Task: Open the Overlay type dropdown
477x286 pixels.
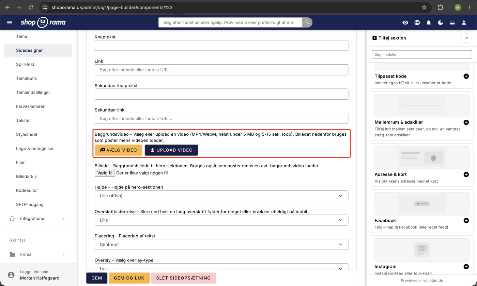Action: (x=221, y=267)
